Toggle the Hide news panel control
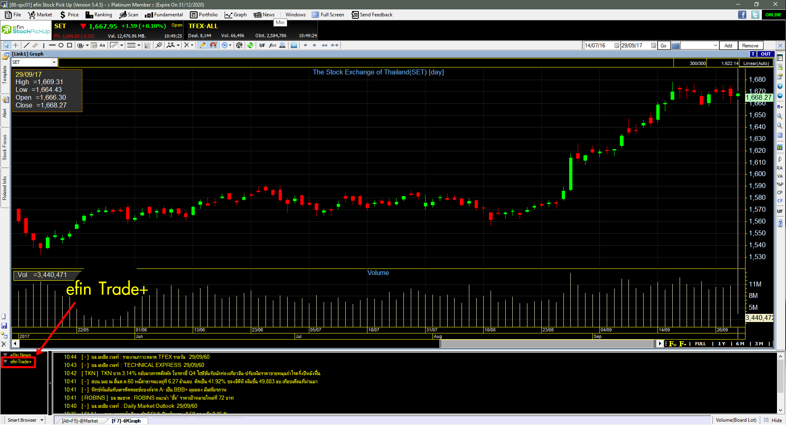Image resolution: width=786 pixels, height=425 pixels. pos(773,420)
